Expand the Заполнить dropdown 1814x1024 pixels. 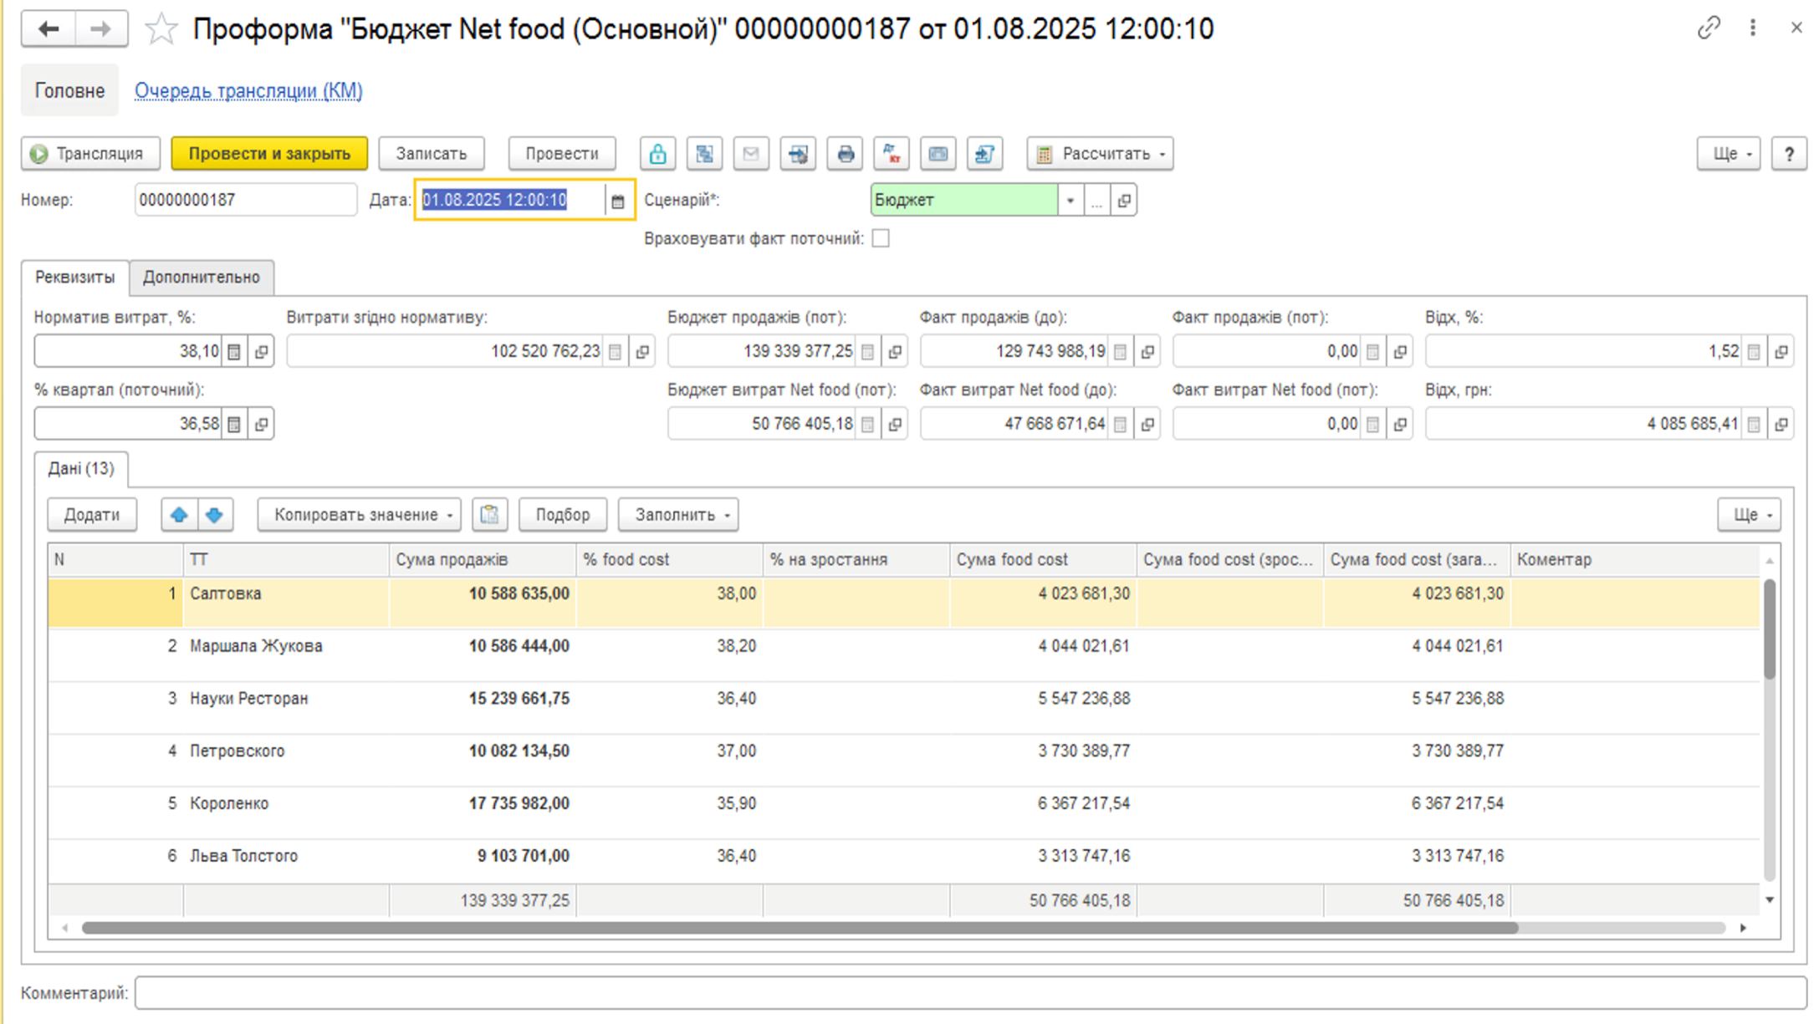click(x=678, y=515)
